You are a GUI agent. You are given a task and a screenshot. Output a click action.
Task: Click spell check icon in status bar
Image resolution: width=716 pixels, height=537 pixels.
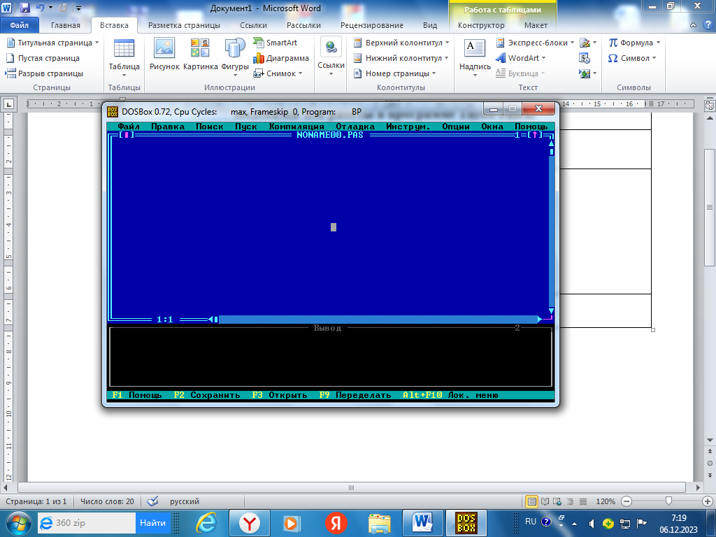[152, 501]
